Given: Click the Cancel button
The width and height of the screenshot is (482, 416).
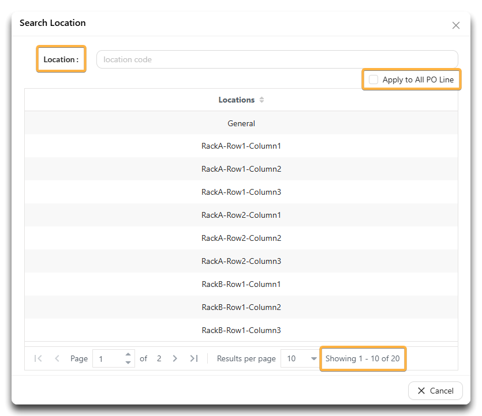Looking at the screenshot, I should pyautogui.click(x=435, y=391).
